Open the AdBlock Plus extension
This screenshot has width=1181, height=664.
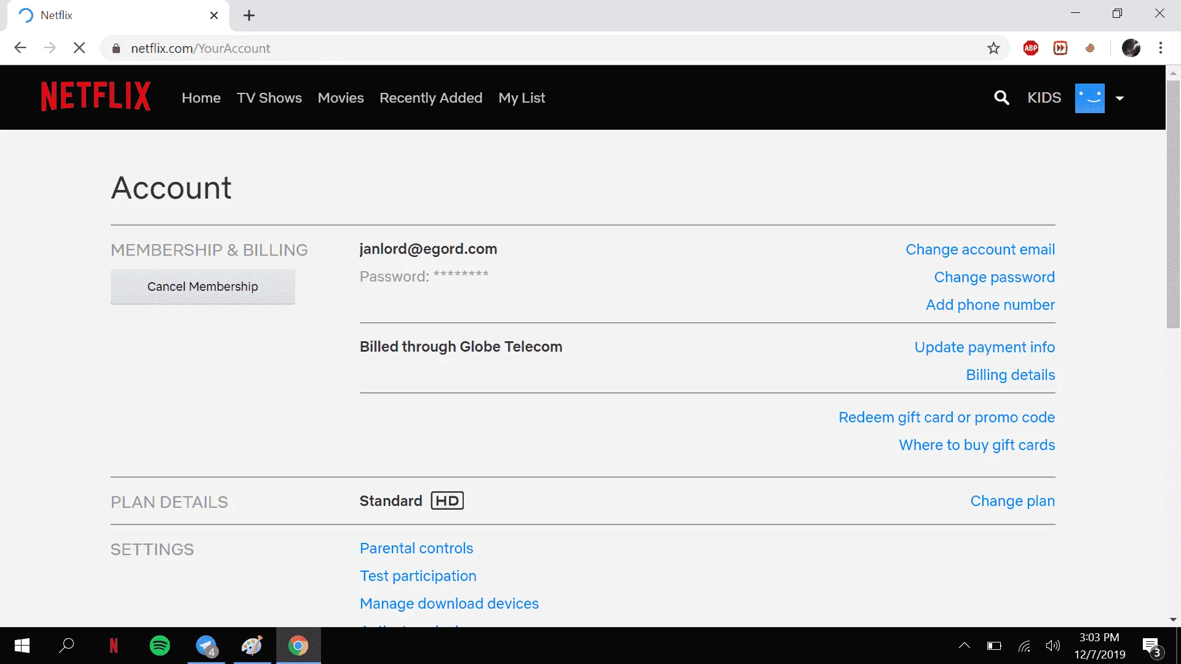click(x=1031, y=48)
